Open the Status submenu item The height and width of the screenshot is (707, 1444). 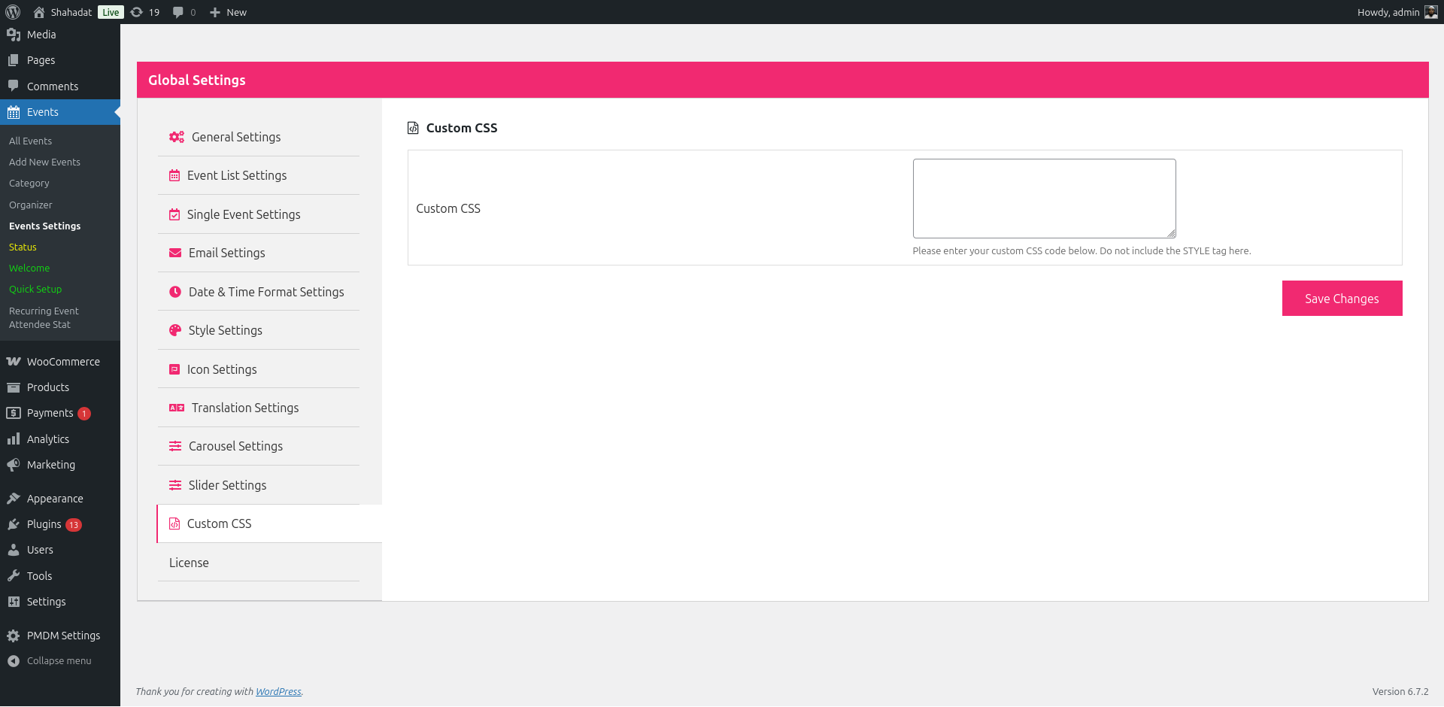pyautogui.click(x=23, y=247)
